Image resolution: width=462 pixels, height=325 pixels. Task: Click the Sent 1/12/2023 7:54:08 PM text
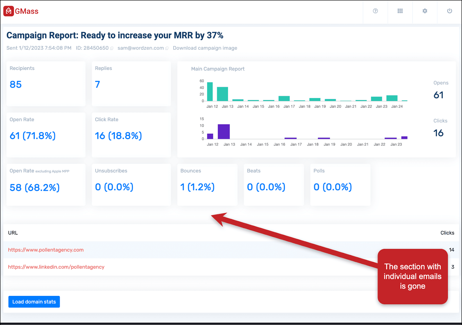pyautogui.click(x=39, y=48)
